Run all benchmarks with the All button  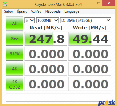coord(15,23)
